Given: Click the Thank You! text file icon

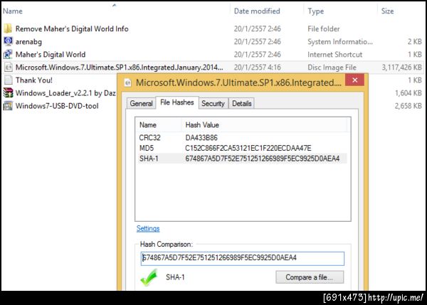Looking at the screenshot, I should tap(8, 80).
